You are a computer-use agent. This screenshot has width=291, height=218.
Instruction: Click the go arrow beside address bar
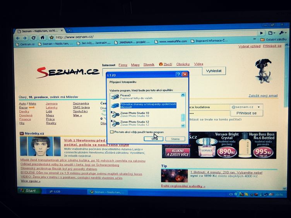point(262,33)
